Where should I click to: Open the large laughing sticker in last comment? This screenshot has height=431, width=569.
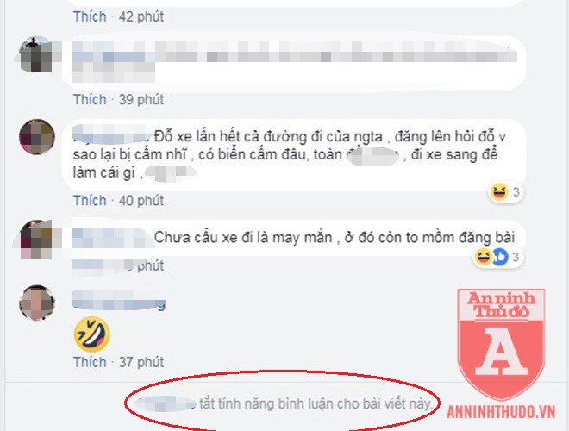pyautogui.click(x=91, y=334)
